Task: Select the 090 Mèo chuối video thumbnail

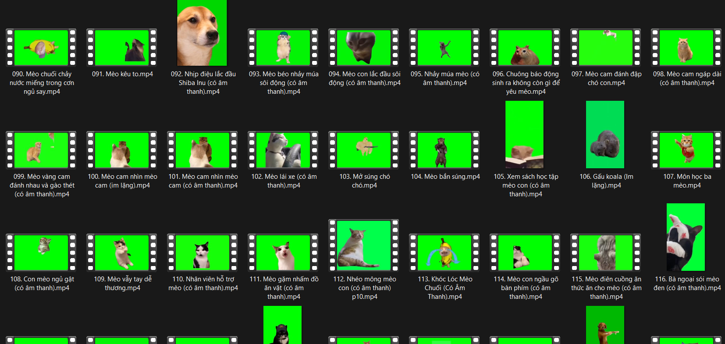Action: tap(41, 48)
